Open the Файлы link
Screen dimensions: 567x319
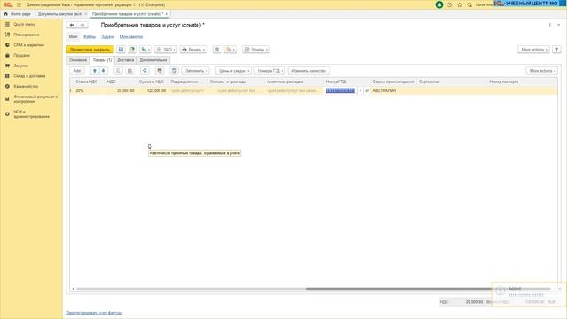tap(89, 37)
